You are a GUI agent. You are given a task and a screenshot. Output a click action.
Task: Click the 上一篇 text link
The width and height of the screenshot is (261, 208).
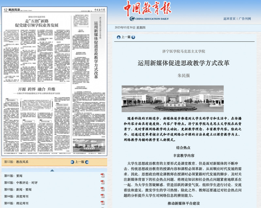click(x=126, y=37)
